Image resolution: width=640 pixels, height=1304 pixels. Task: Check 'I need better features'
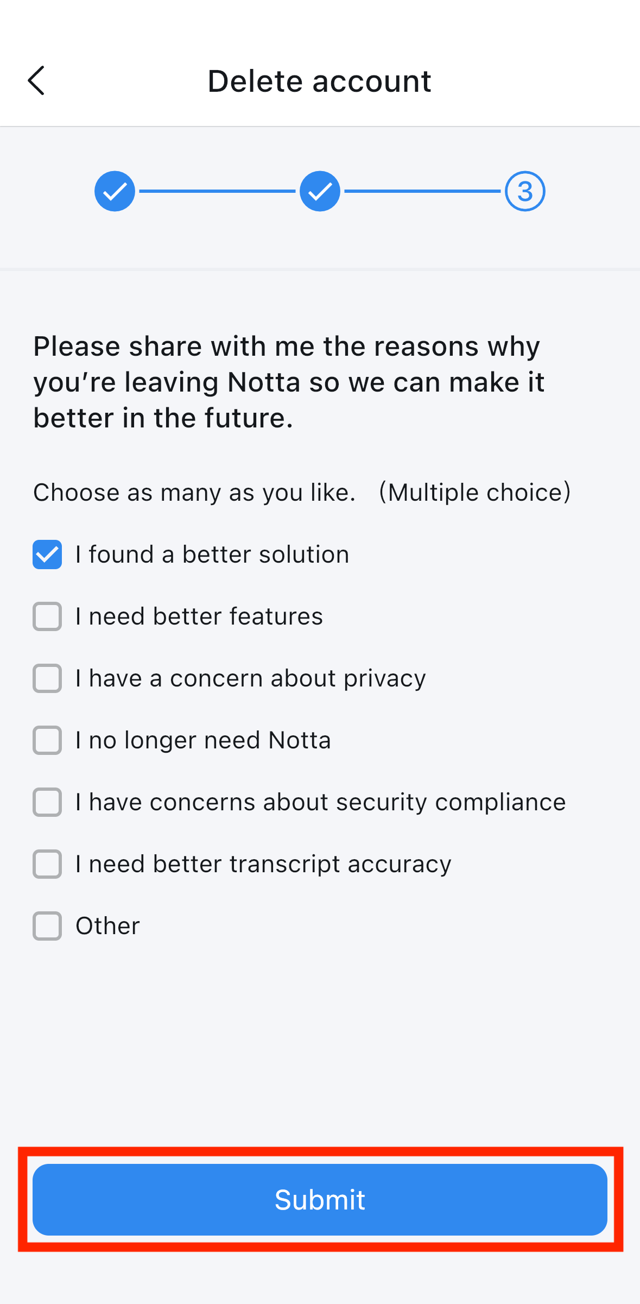tap(47, 616)
